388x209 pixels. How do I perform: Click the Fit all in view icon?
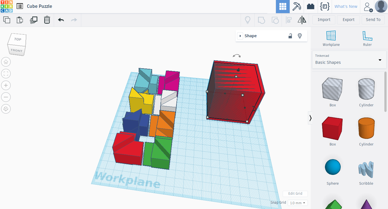pos(6,74)
